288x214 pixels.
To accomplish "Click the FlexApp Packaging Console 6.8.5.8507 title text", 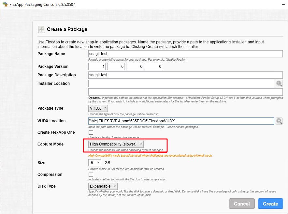I will [42, 5].
